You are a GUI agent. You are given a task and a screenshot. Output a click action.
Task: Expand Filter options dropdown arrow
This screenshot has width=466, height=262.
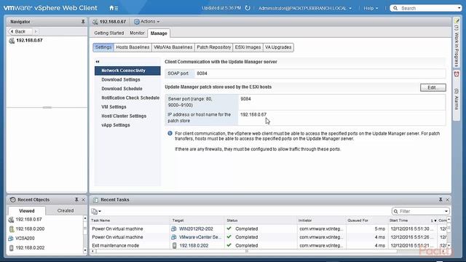pyautogui.click(x=446, y=211)
